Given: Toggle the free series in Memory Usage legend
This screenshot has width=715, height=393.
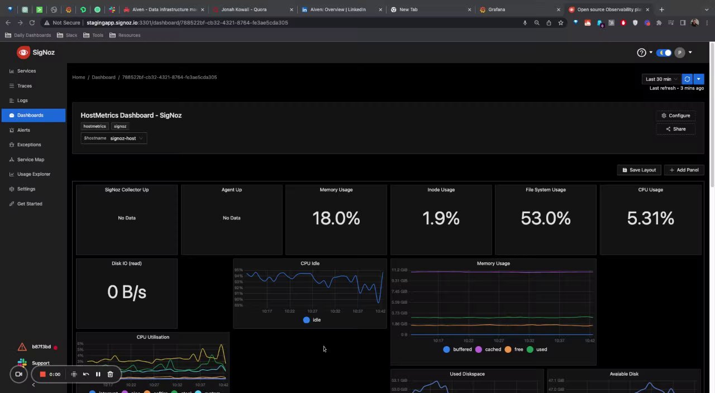Looking at the screenshot, I should 514,349.
